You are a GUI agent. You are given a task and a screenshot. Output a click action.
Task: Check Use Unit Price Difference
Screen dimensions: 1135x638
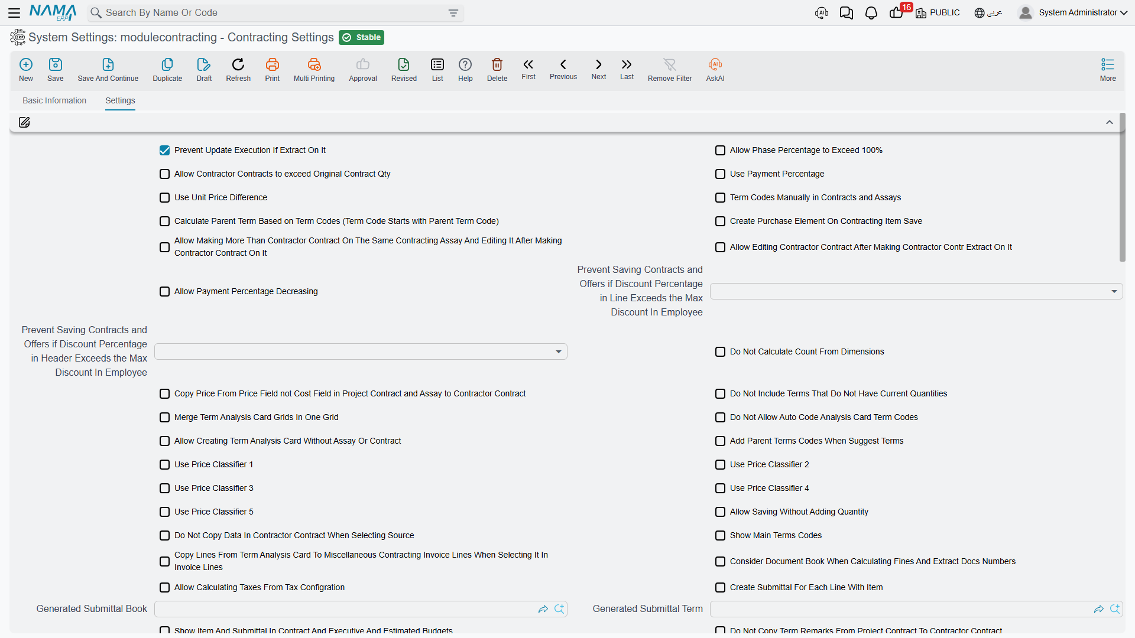[x=165, y=198]
